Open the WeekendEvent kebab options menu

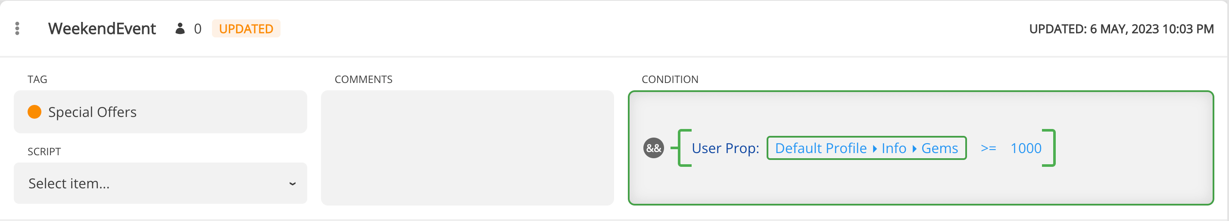pyautogui.click(x=18, y=28)
